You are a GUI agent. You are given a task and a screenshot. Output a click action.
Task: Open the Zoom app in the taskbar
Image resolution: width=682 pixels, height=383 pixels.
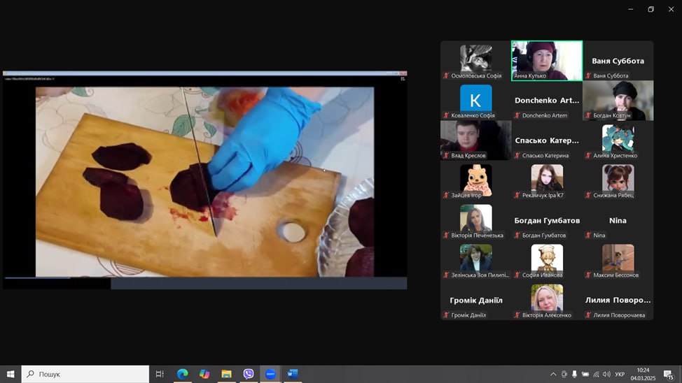click(x=270, y=374)
